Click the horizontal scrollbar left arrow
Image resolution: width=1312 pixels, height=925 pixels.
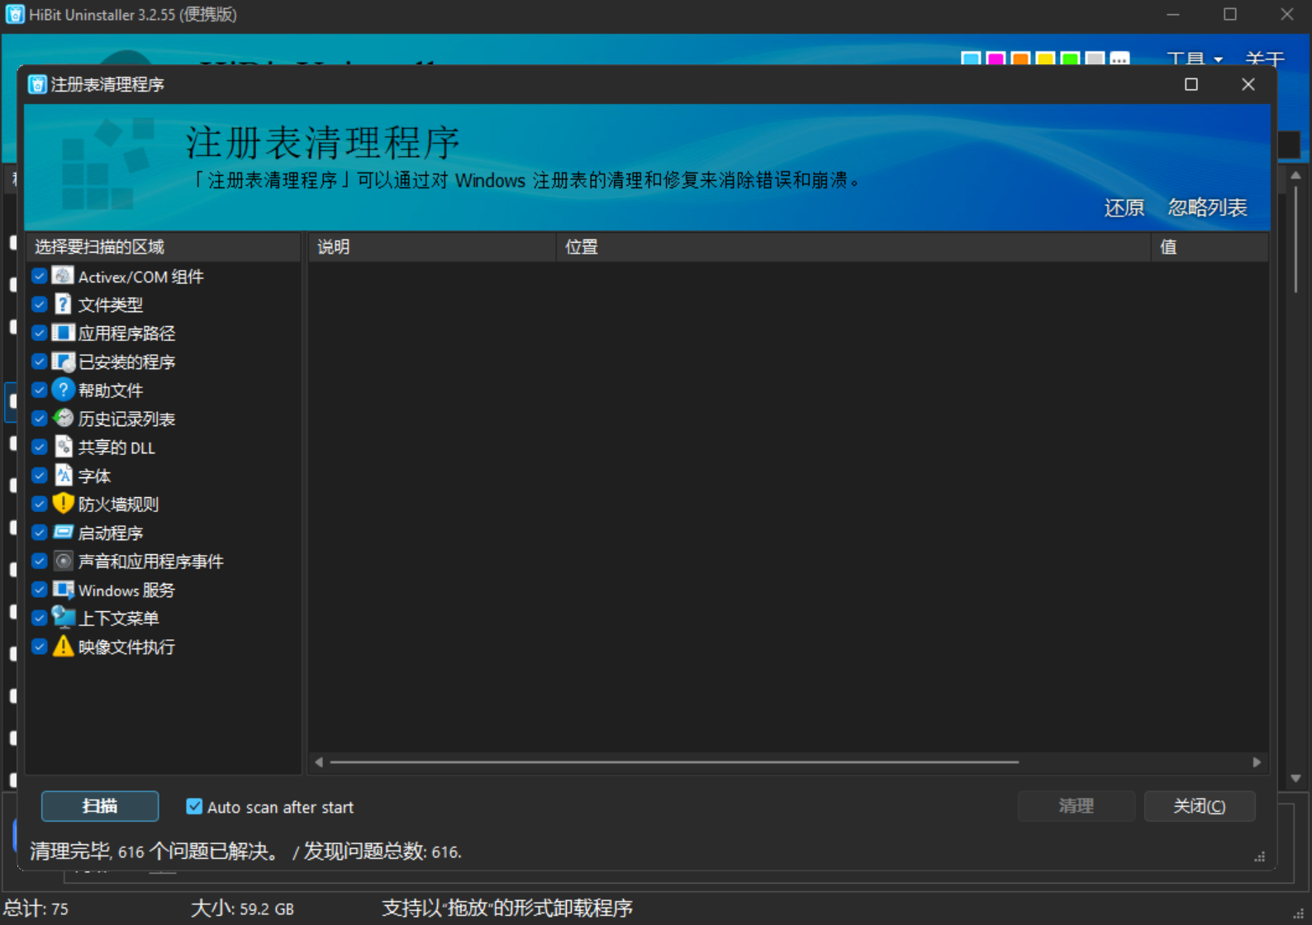(319, 762)
